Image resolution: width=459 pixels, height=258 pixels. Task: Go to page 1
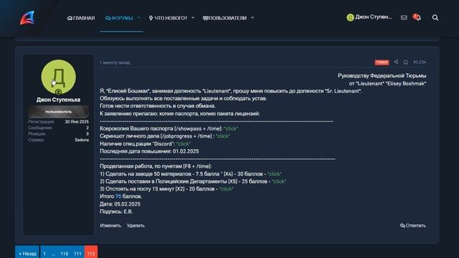coord(44,253)
